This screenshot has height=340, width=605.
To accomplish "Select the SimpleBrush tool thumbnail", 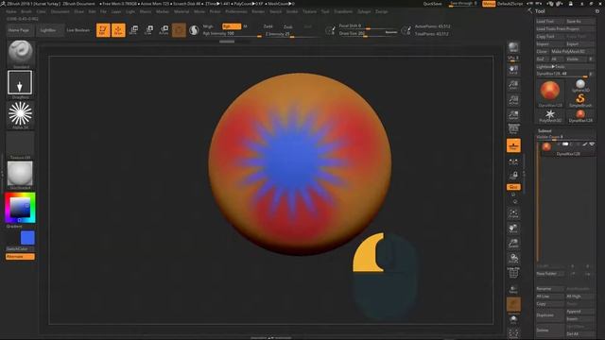I will 580,101.
